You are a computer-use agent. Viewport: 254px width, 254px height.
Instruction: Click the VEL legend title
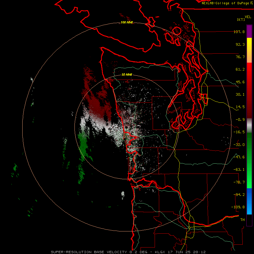248,17
